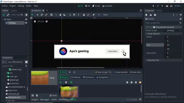Image resolution: width=184 pixels, height=103 pixels.
Task: Select the TileMap node
Action: coord(12,23)
